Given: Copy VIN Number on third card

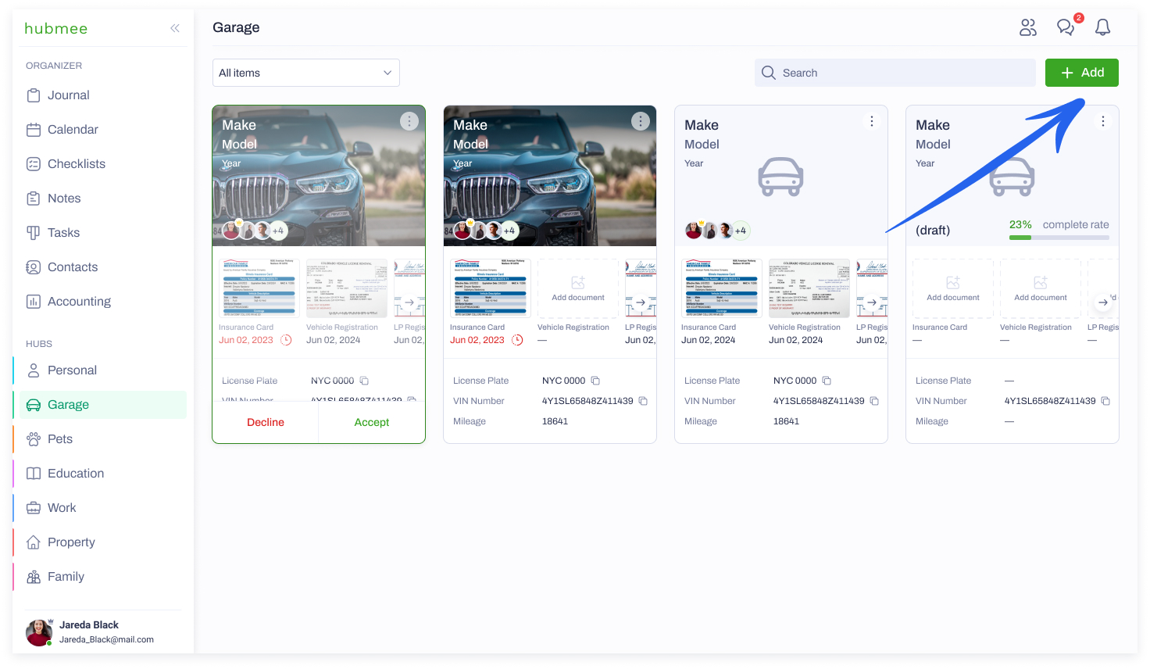Looking at the screenshot, I should point(875,401).
